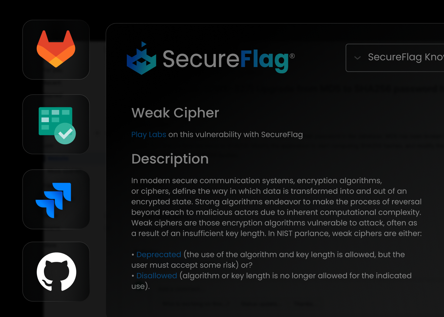The height and width of the screenshot is (317, 444).
Task: Click the GitHub Octocat icon
Action: click(x=56, y=272)
